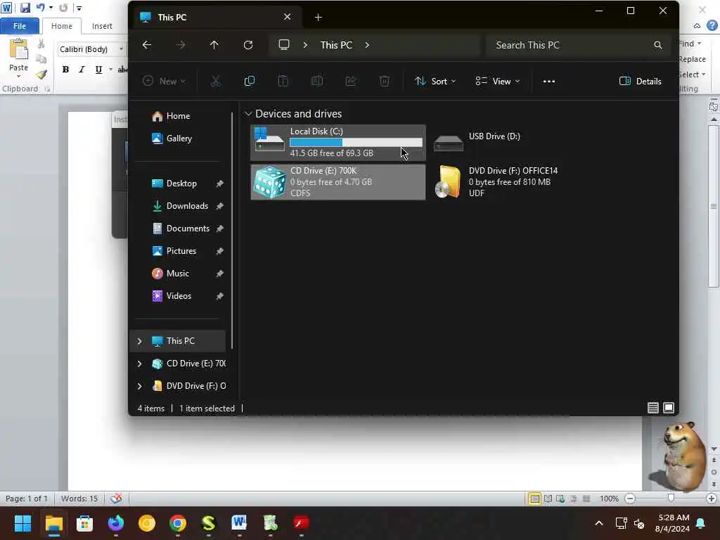The image size is (720, 540).
Task: Click zoom out minus in Word
Action: point(630,499)
